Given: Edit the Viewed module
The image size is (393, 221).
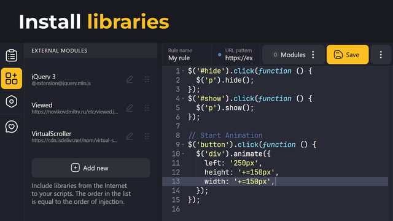Looking at the screenshot, I should coord(130,108).
